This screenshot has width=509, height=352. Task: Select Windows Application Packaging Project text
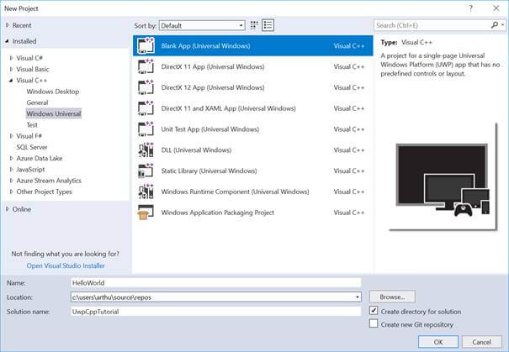coord(218,213)
